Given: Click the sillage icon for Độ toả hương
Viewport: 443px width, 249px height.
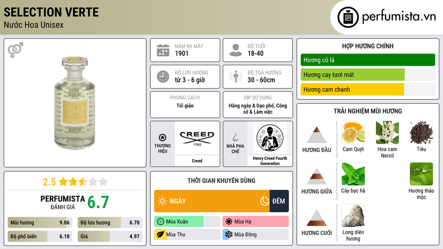Looking at the screenshot, I should point(236,77).
